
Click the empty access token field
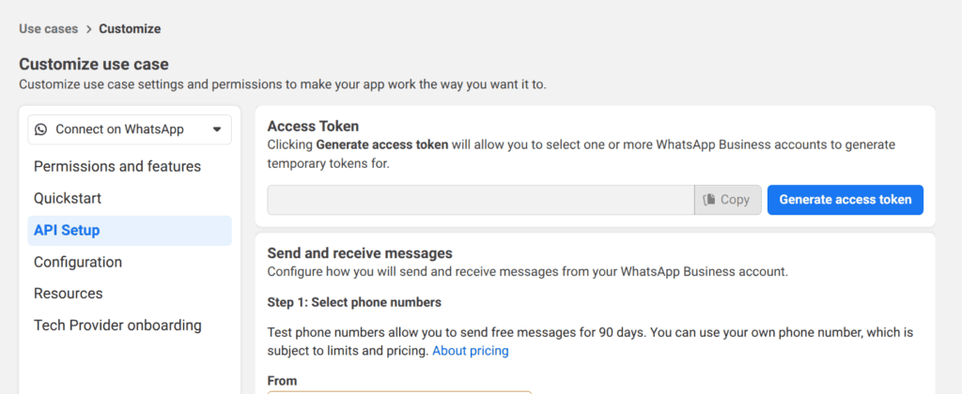(x=481, y=200)
